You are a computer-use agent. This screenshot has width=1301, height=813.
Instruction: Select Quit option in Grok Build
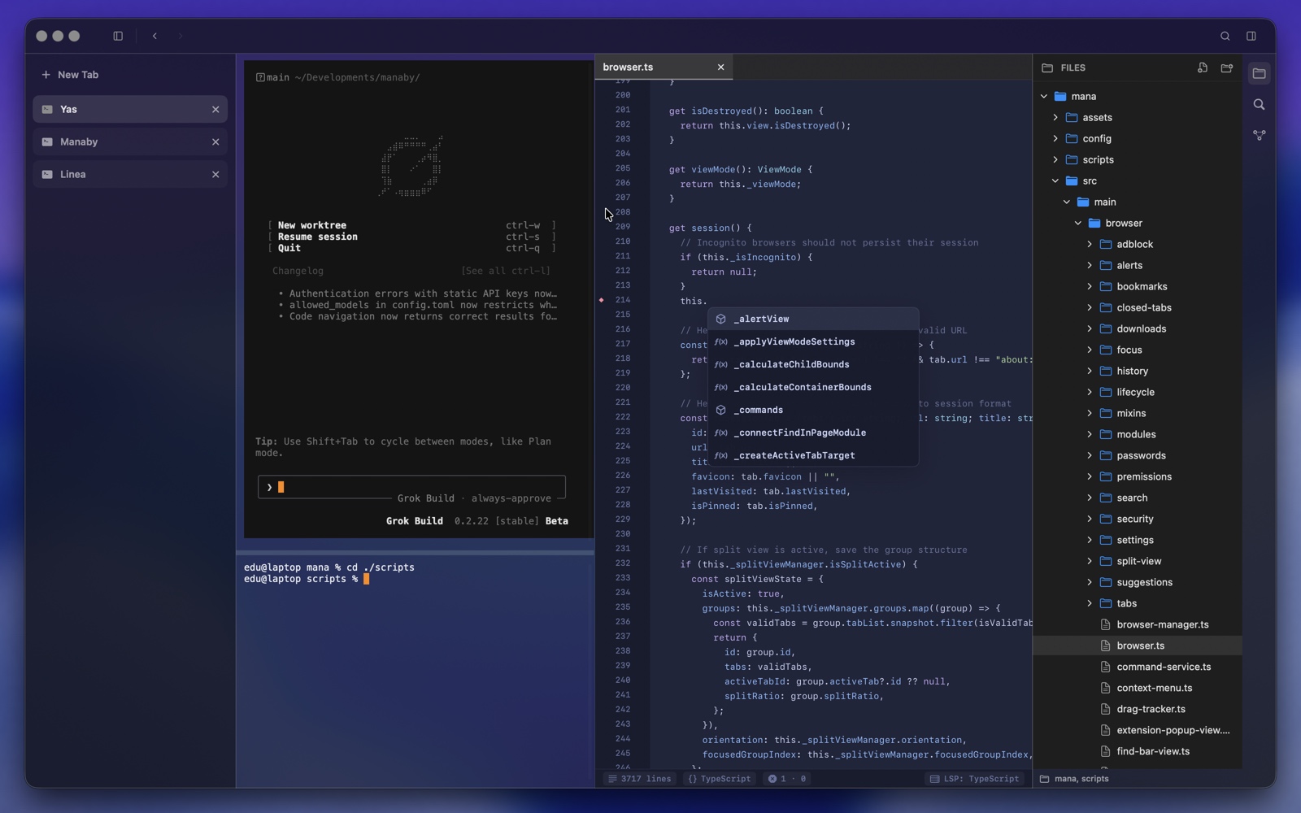[412, 248]
